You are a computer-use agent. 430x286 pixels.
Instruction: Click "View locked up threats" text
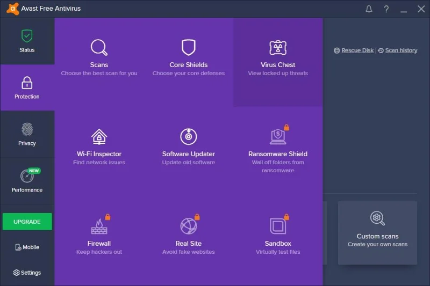(x=278, y=74)
